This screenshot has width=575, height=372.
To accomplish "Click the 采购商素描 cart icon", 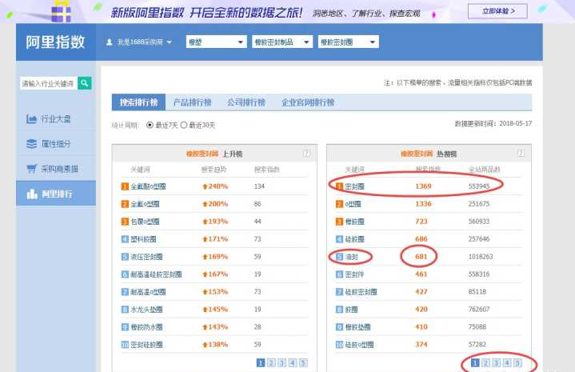I will click(x=31, y=169).
